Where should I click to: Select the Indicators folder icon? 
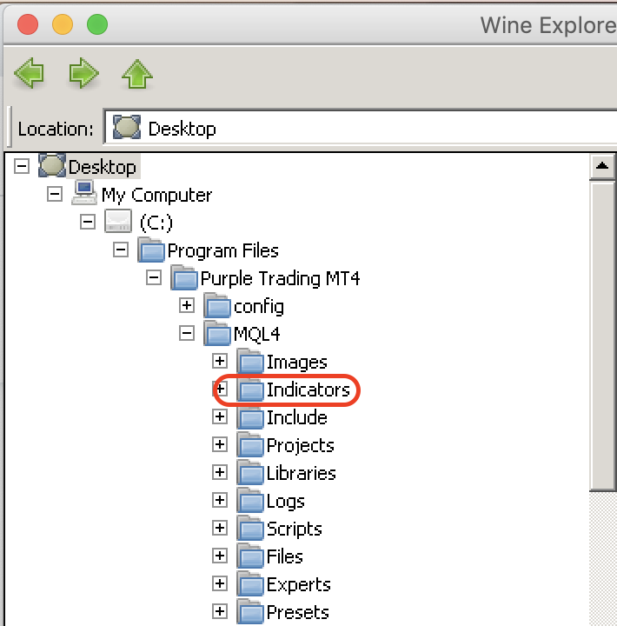coord(250,389)
